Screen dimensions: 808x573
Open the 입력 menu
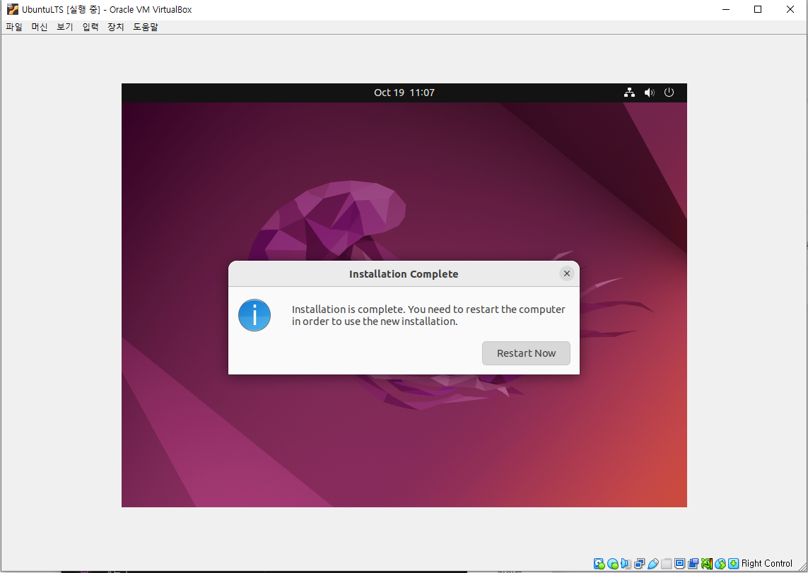pyautogui.click(x=90, y=27)
